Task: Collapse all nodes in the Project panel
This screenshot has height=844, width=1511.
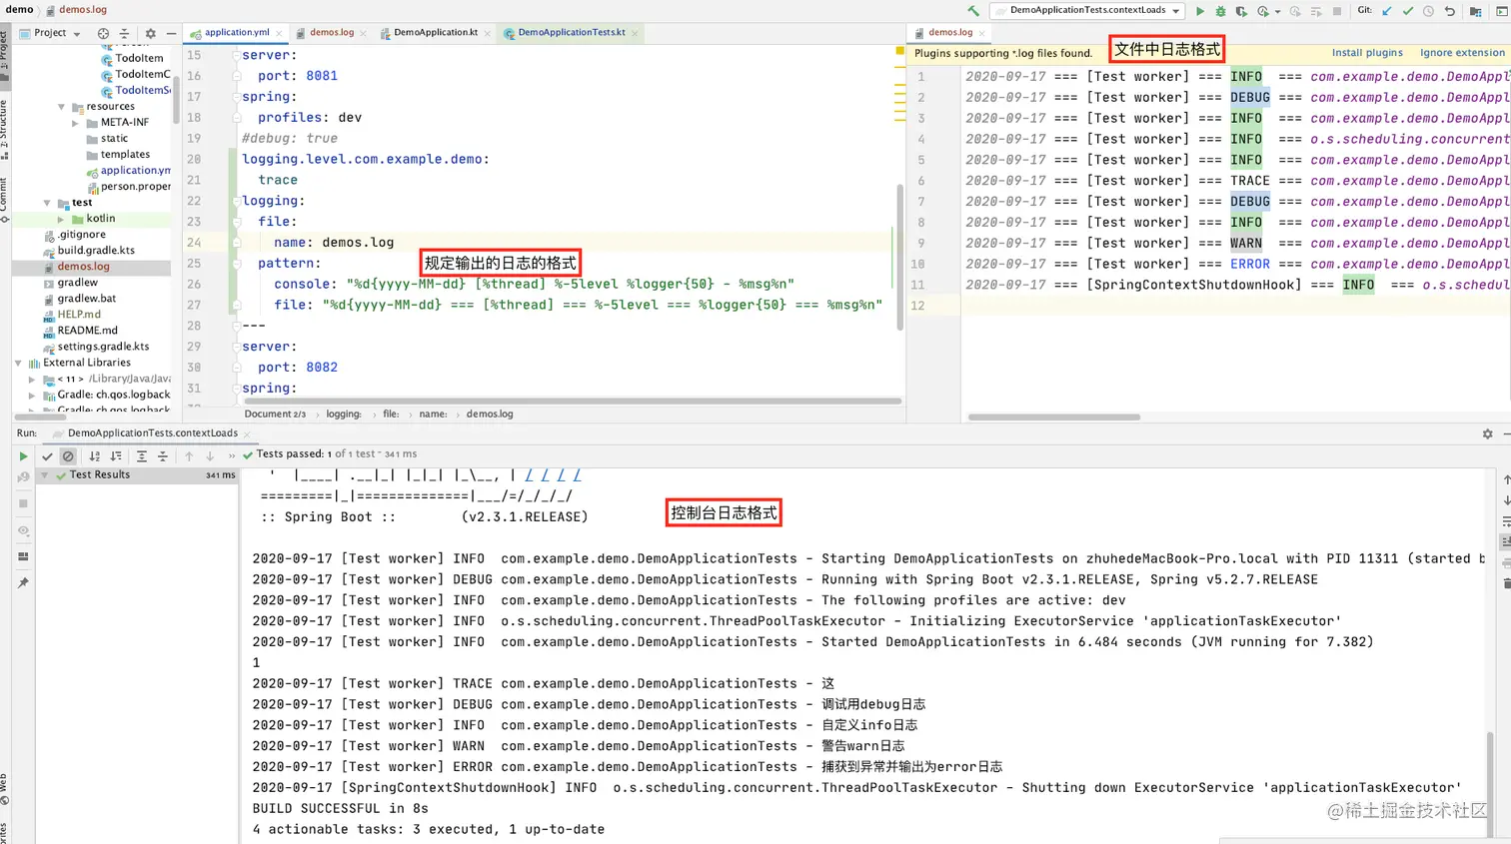Action: coord(124,33)
